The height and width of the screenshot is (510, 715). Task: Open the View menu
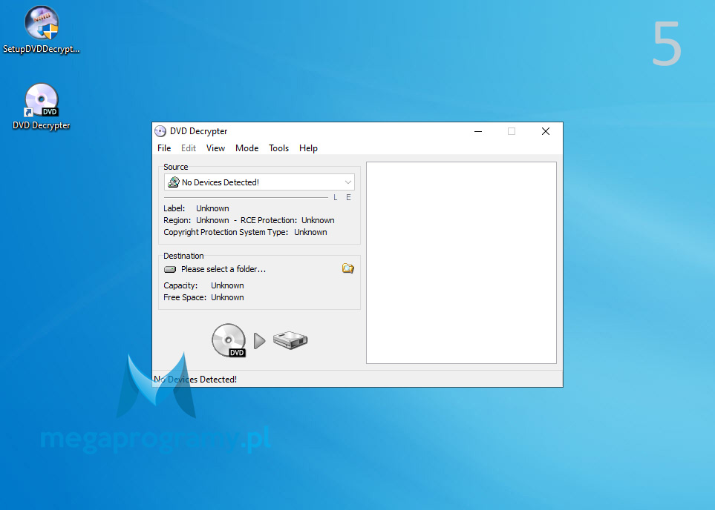[215, 148]
